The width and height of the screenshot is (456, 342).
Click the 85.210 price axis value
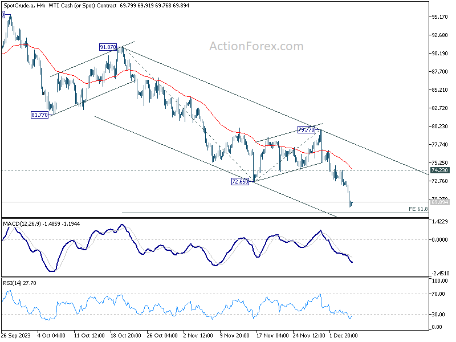point(439,90)
